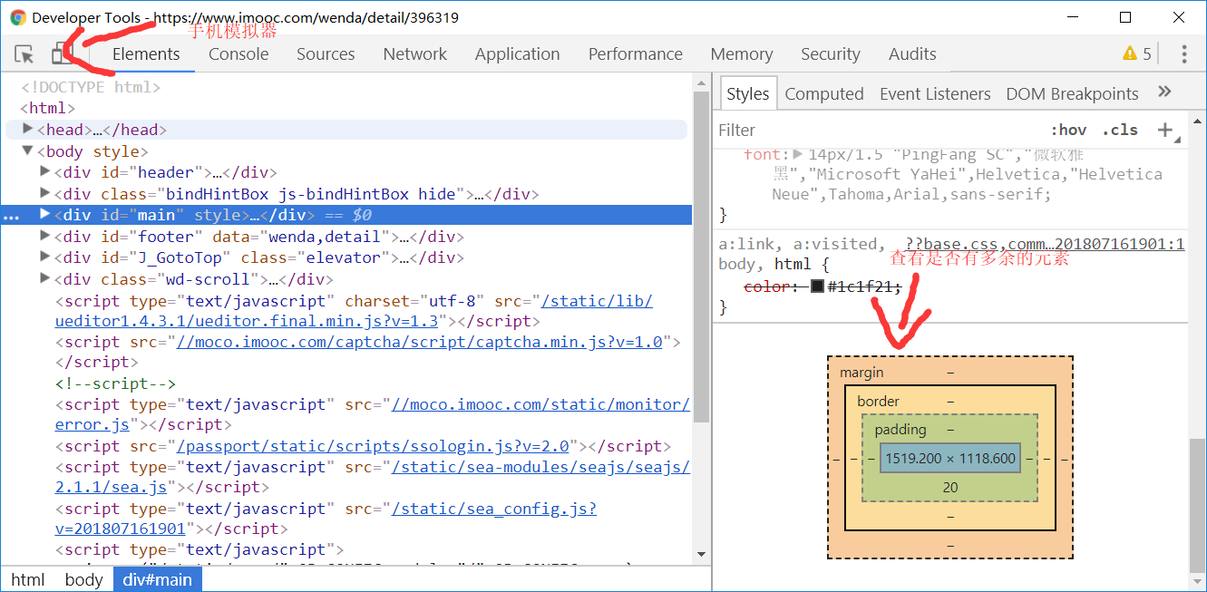Click the Chrome icon in title bar

coord(18,17)
